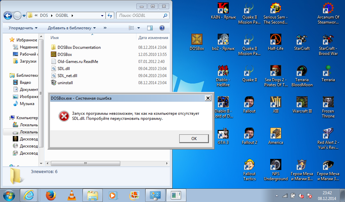The image size is (345, 202).
Task: Open Red Alert 2 Yuri's Revenge icon
Action: pyautogui.click(x=328, y=139)
